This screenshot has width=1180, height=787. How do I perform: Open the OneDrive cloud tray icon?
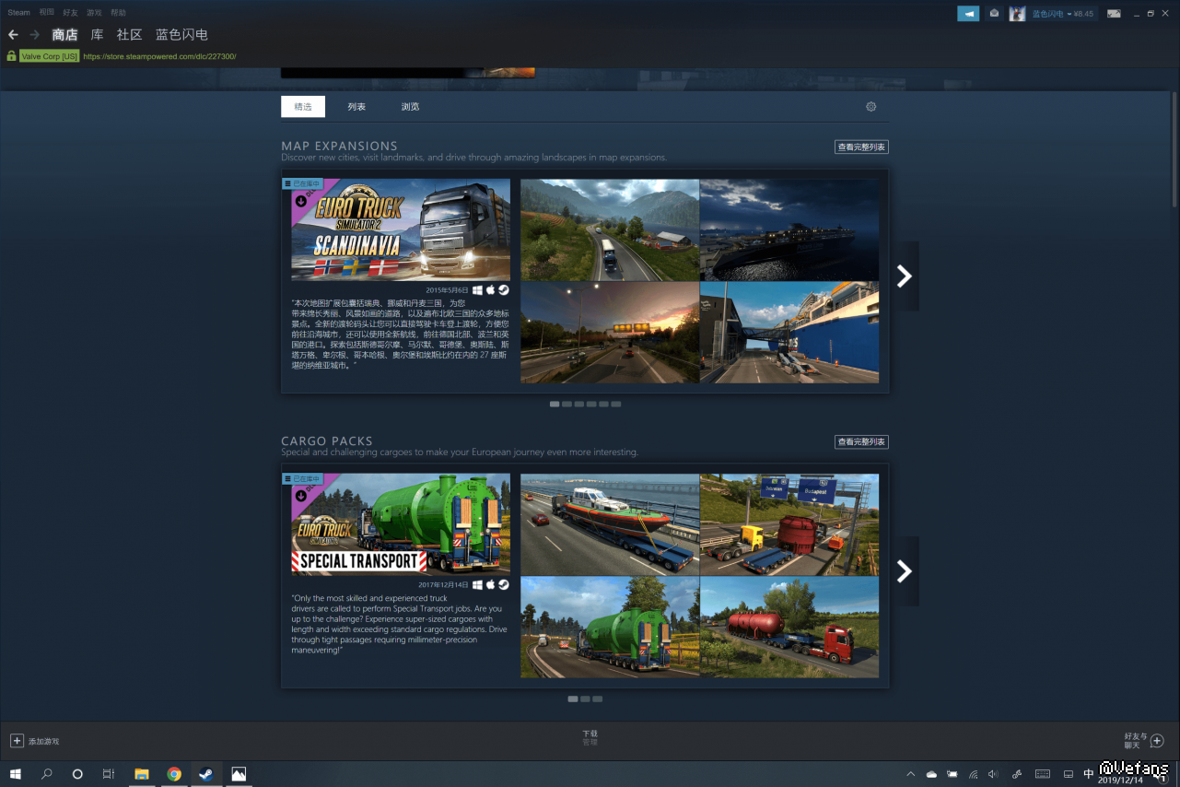tap(931, 774)
